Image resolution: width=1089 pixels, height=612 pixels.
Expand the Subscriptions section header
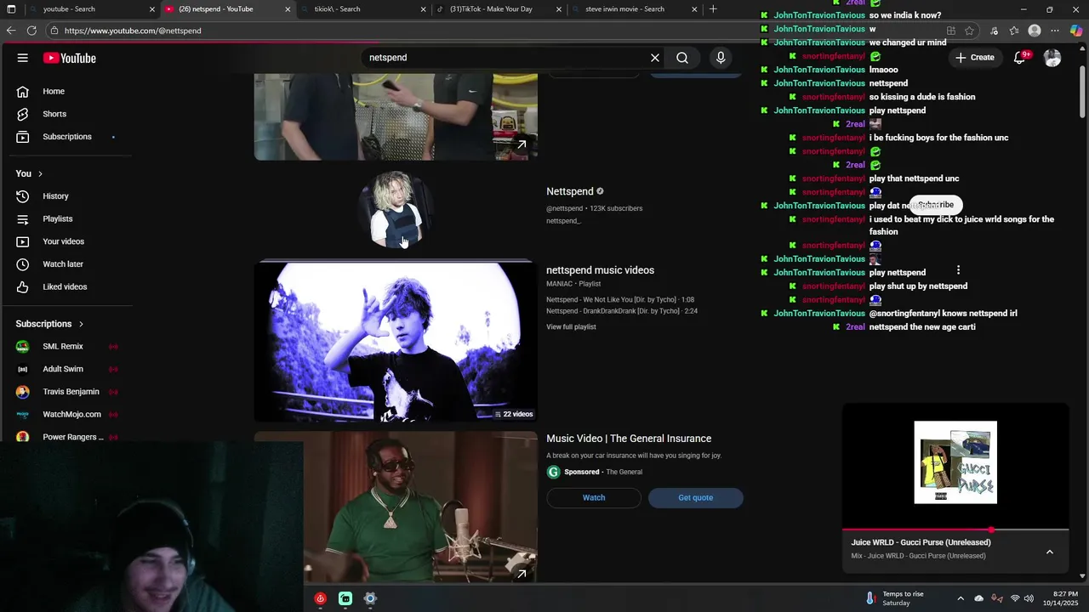49,324
